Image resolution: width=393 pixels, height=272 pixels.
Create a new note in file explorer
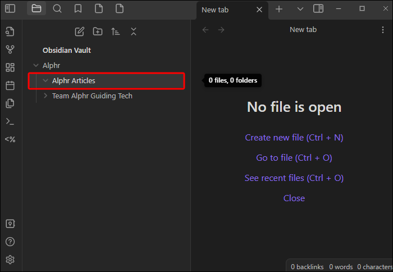point(80,31)
